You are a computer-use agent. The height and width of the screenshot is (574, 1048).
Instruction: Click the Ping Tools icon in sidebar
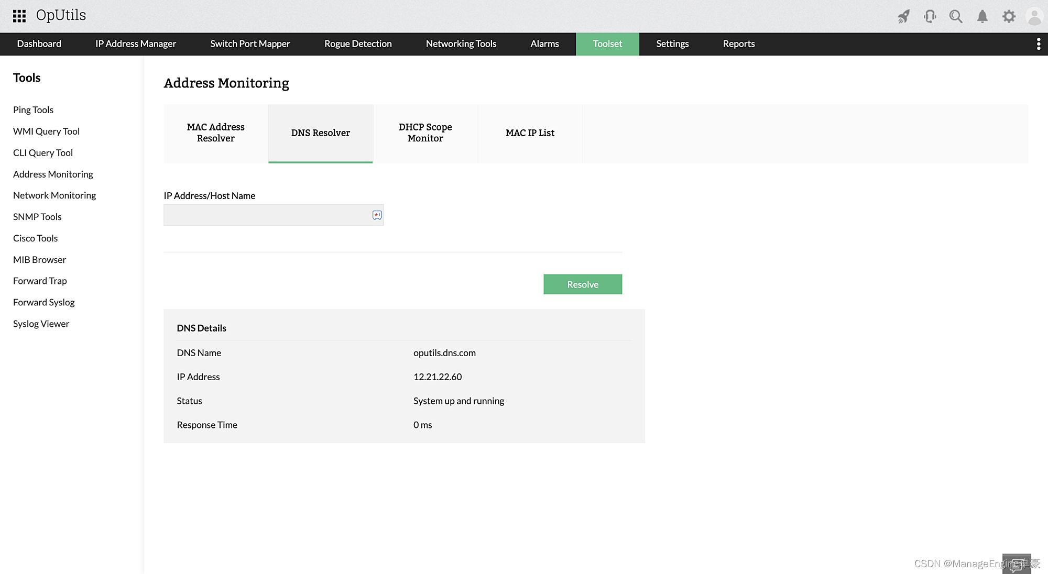pyautogui.click(x=32, y=109)
